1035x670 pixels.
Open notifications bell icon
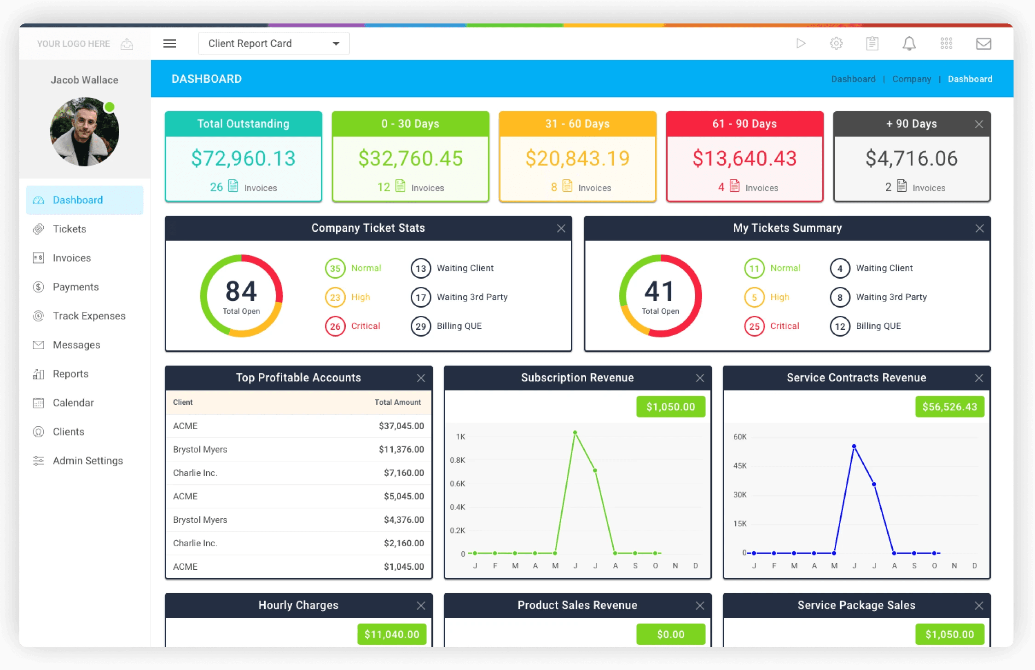[909, 44]
